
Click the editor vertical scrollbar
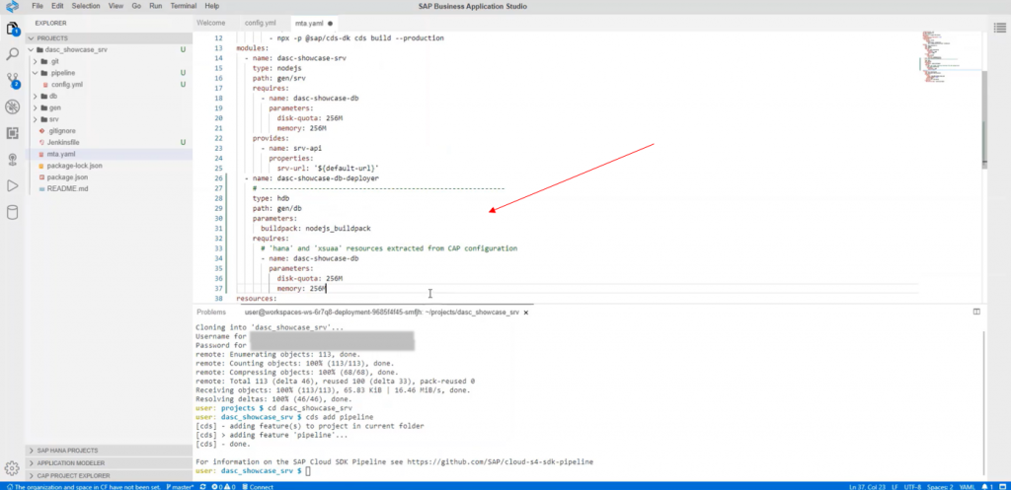click(x=984, y=119)
